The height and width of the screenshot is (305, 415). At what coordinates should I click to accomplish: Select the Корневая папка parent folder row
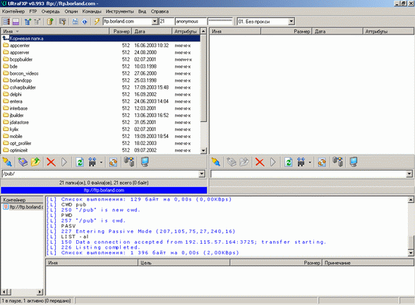[x=100, y=39]
